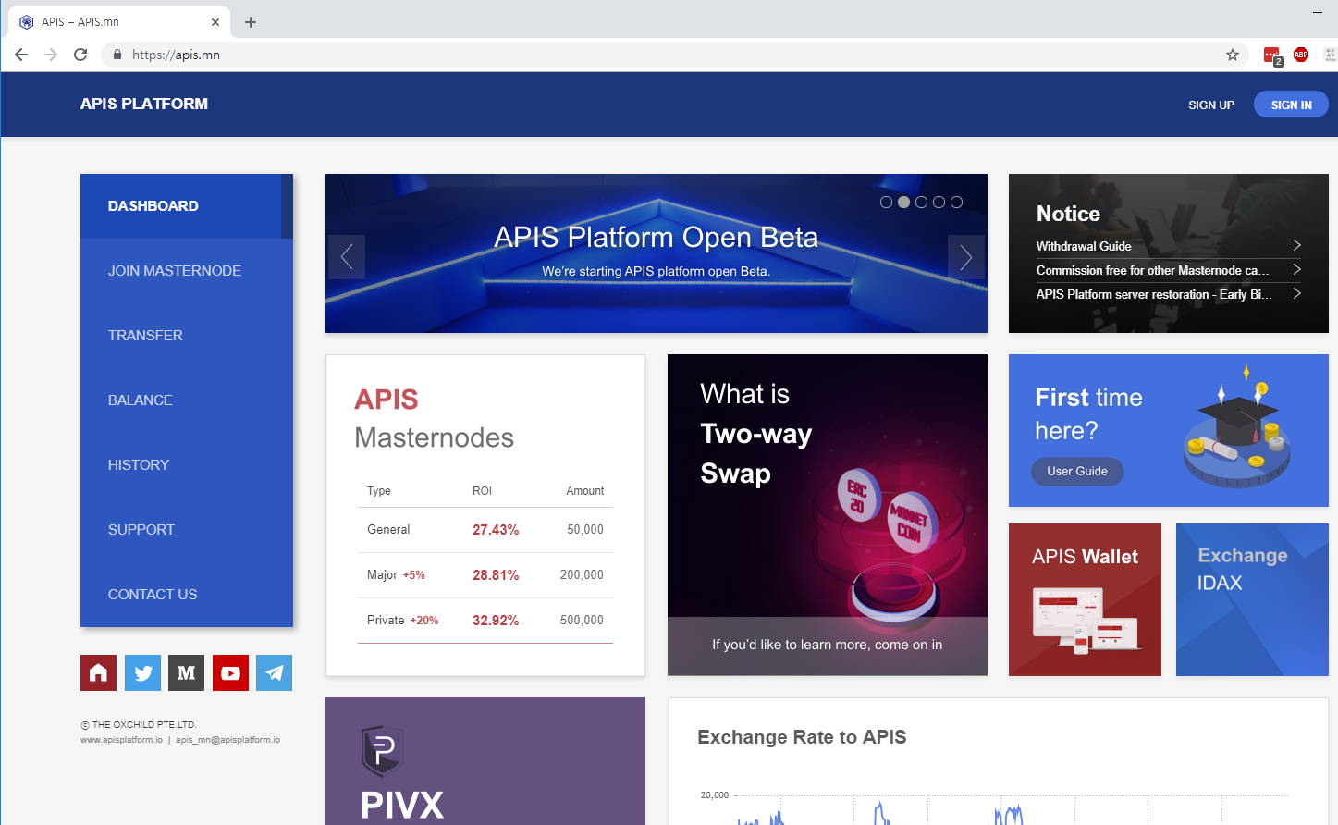1338x825 pixels.
Task: Open the Support section
Action: pyautogui.click(x=187, y=530)
